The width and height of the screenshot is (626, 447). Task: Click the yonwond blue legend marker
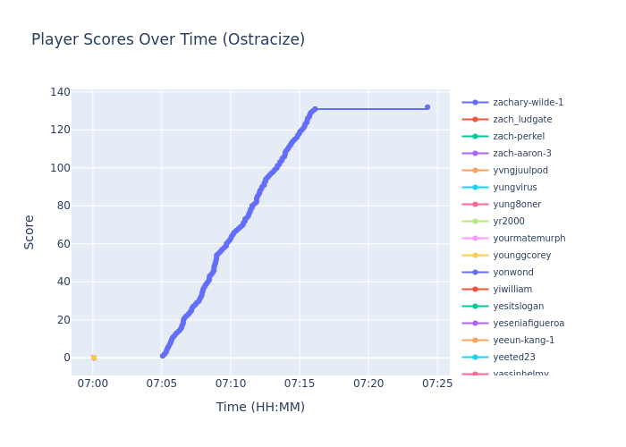475,273
